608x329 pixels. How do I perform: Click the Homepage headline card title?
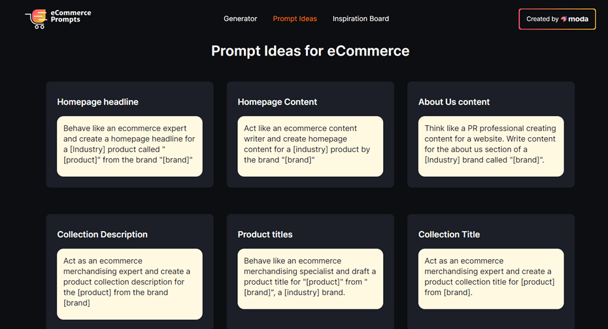(x=98, y=102)
